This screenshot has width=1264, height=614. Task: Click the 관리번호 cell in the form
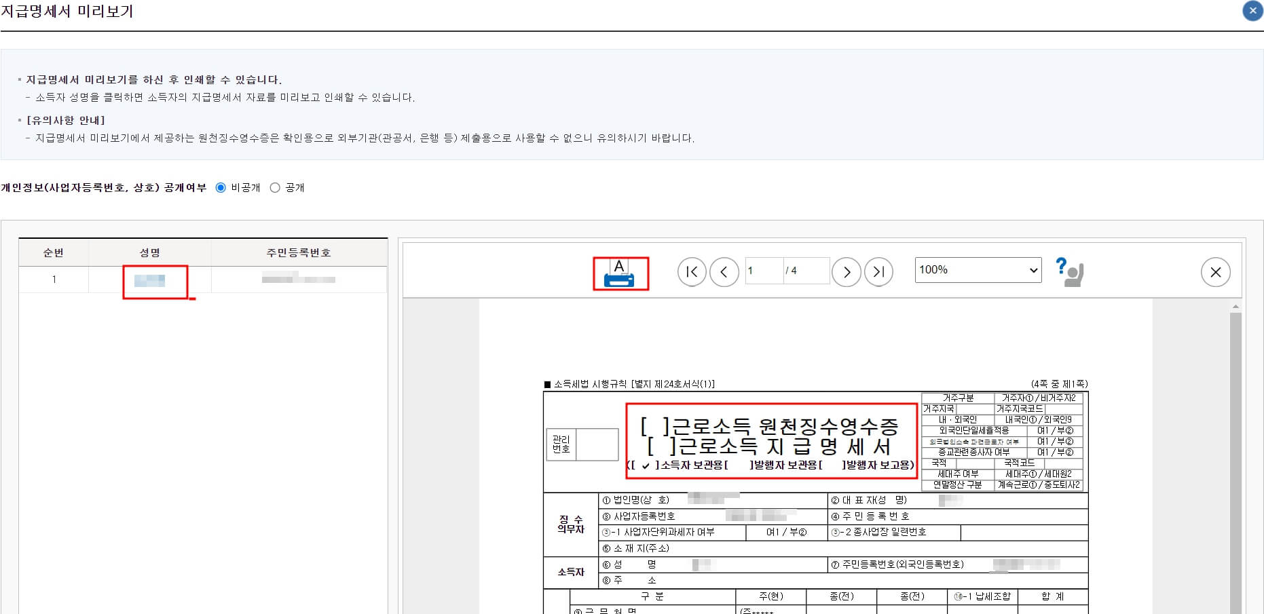(561, 444)
